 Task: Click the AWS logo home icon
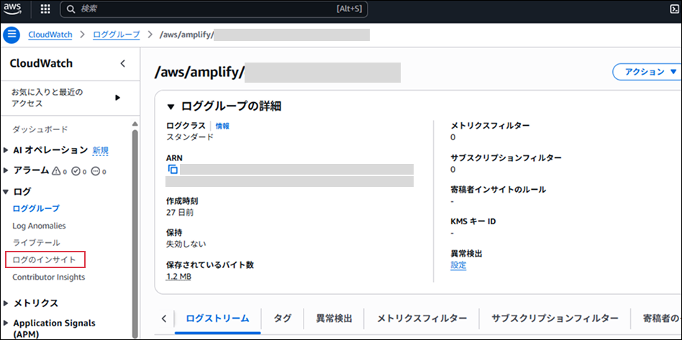14,10
